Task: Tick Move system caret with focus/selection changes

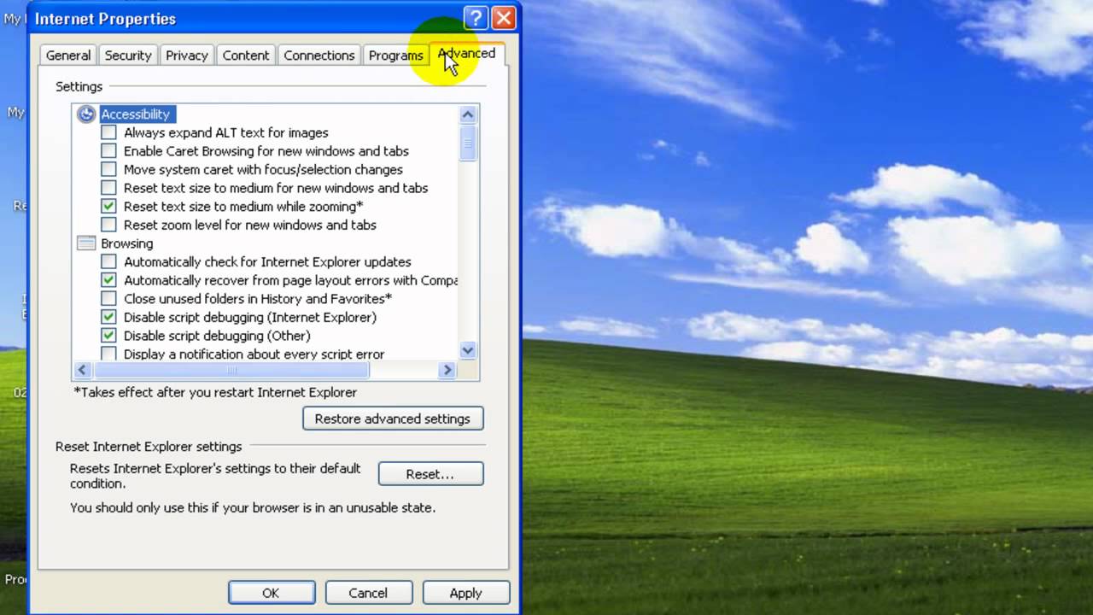Action: pos(108,169)
